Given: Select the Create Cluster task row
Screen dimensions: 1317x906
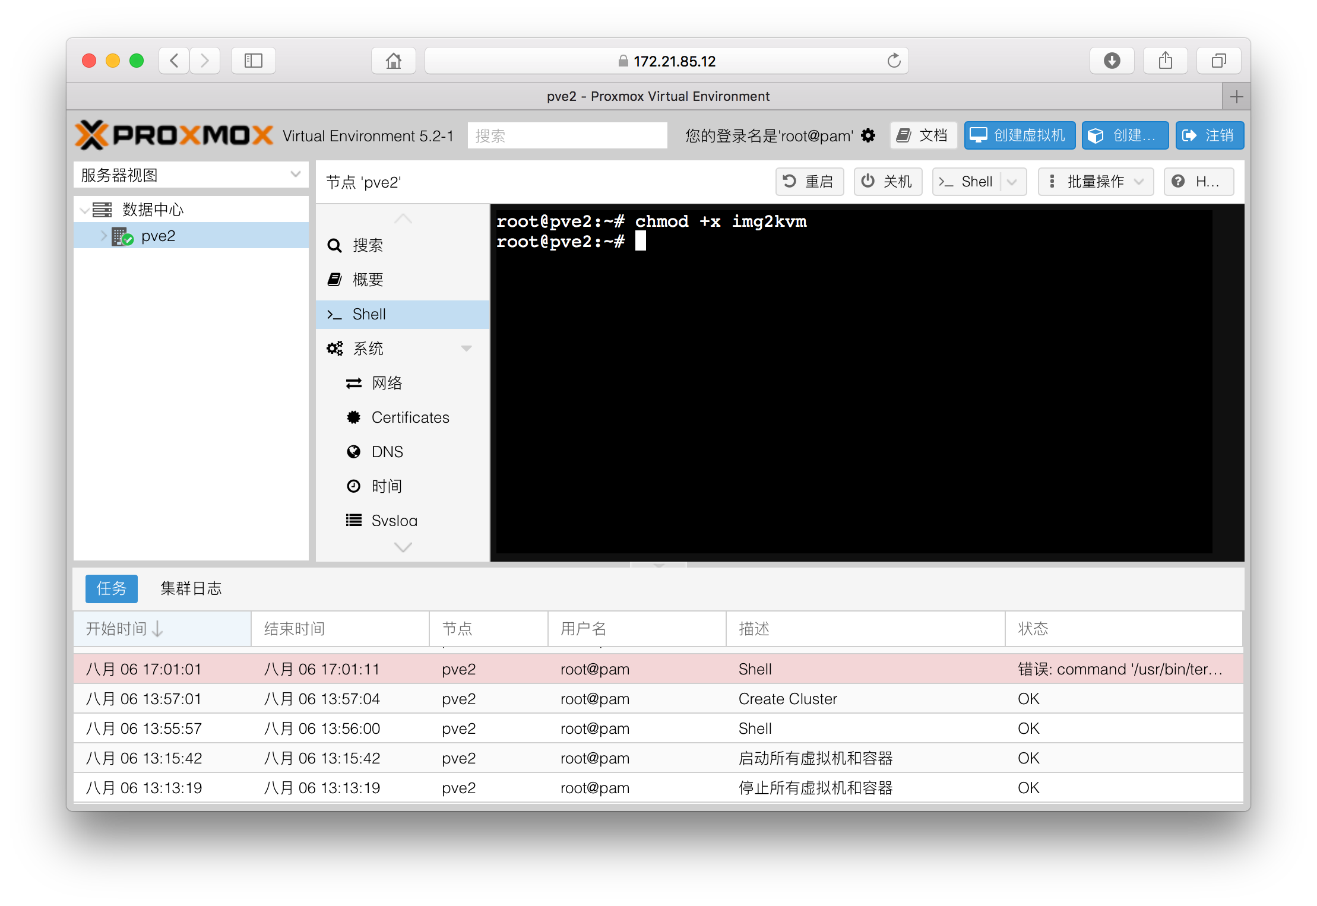Looking at the screenshot, I should 658,699.
